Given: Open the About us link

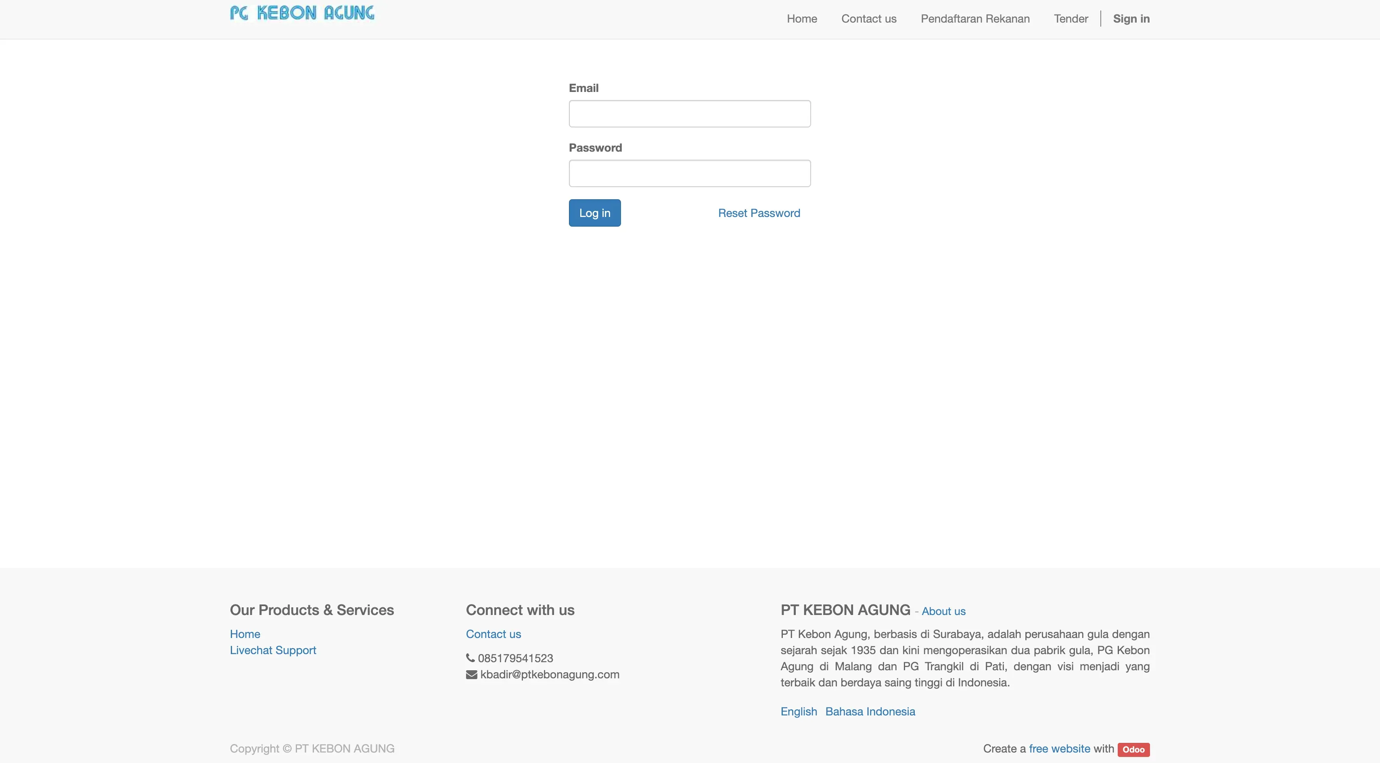Looking at the screenshot, I should tap(943, 611).
